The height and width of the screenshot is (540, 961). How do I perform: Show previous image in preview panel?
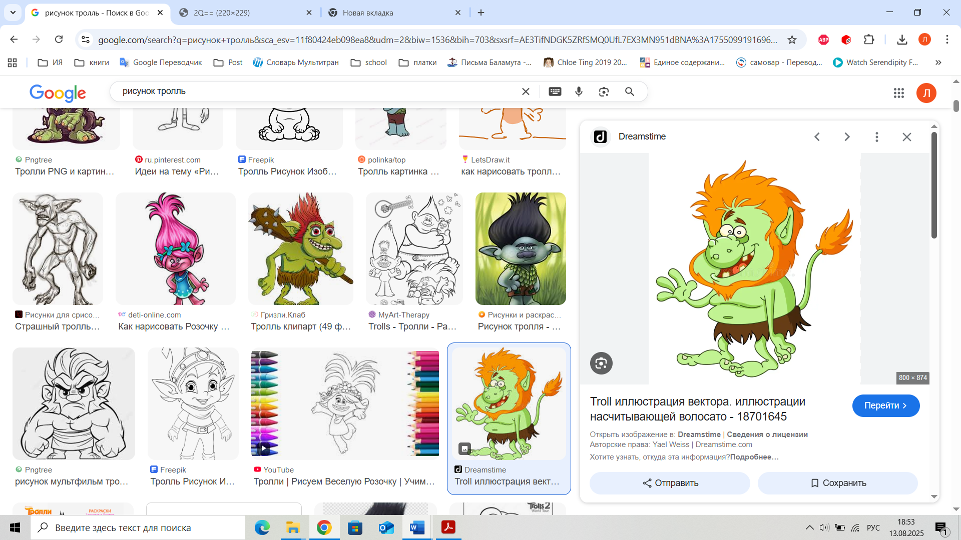coord(817,137)
